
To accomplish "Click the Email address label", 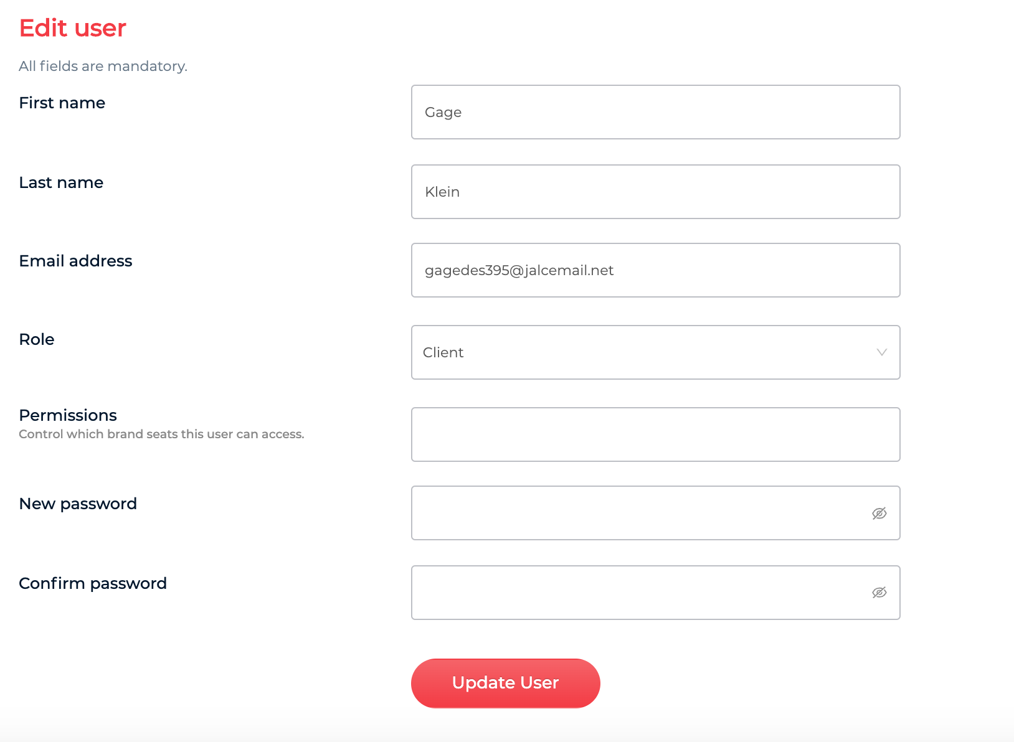I will 76,261.
